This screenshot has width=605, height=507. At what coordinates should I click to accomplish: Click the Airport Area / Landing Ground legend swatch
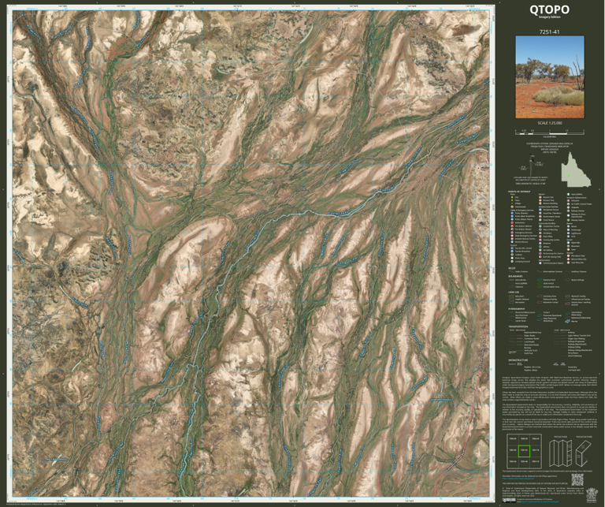567,304
